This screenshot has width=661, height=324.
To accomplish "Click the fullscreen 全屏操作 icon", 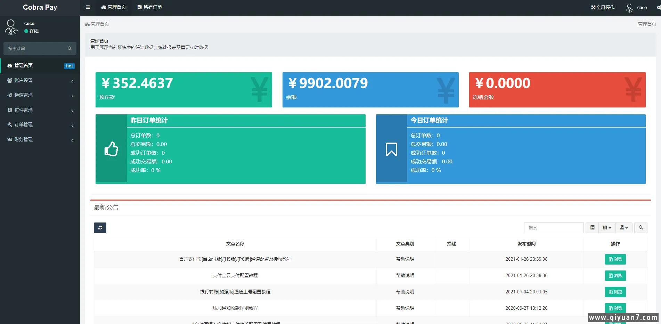I will pos(603,7).
